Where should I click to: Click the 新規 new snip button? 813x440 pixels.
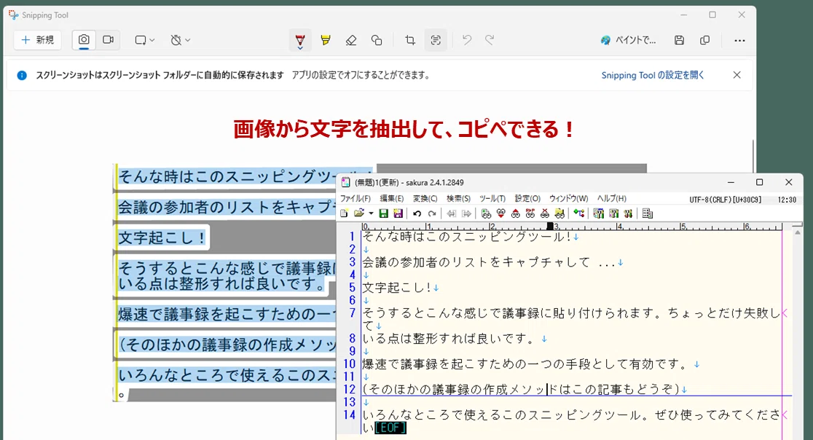click(37, 40)
